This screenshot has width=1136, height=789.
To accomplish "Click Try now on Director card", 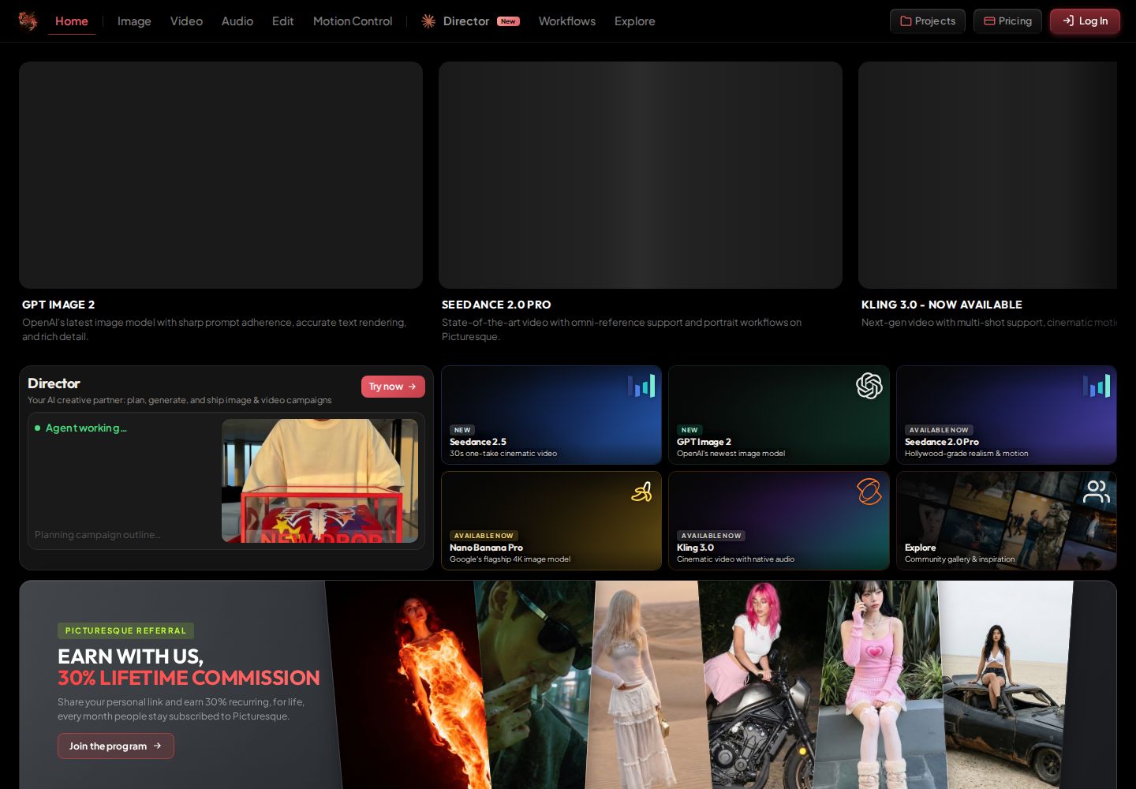I will pos(393,387).
